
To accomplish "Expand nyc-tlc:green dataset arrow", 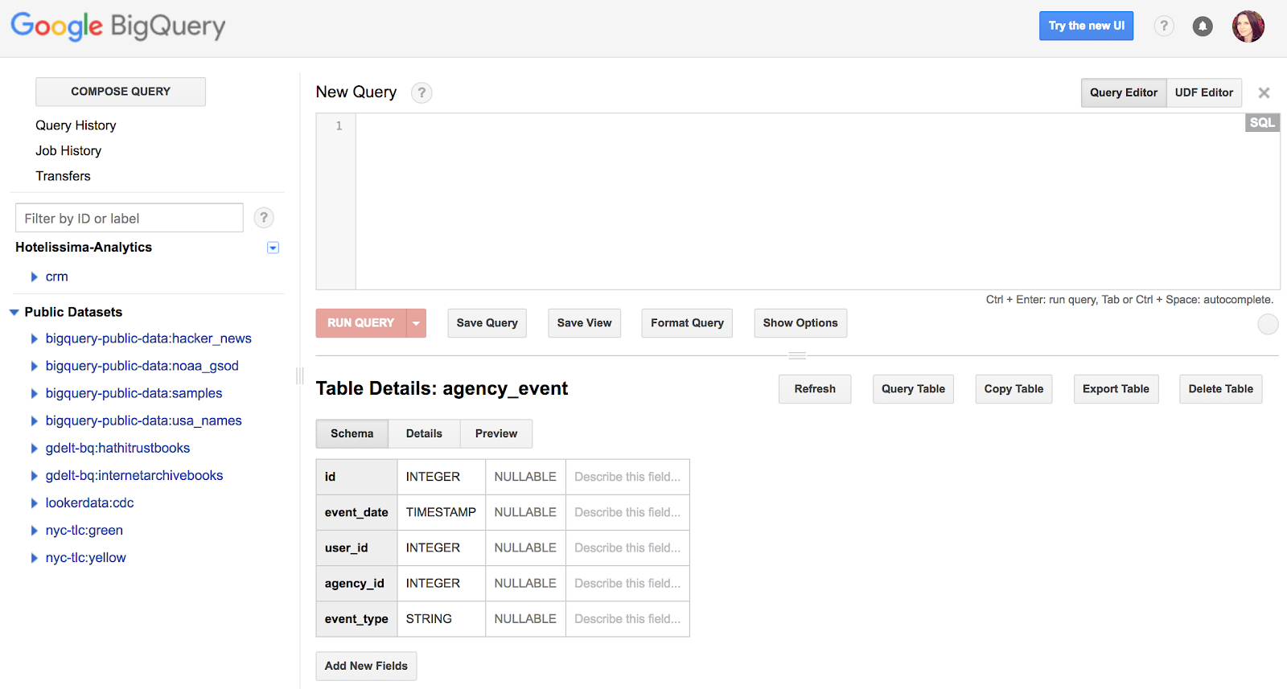I will pos(34,530).
